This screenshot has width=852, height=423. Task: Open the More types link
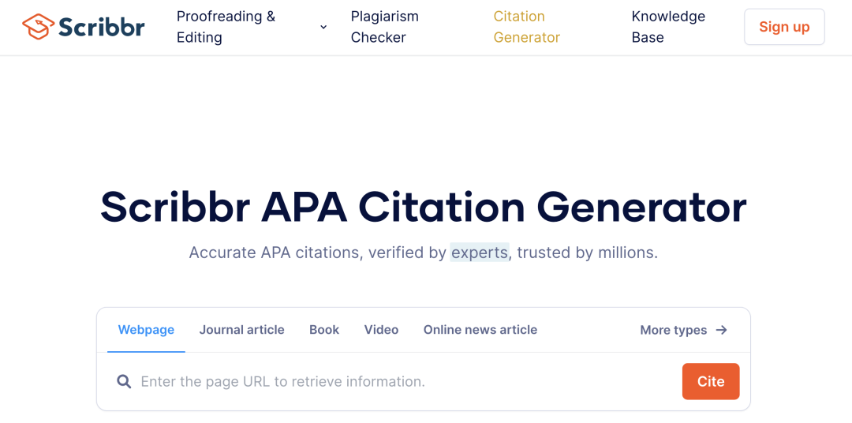click(x=683, y=330)
